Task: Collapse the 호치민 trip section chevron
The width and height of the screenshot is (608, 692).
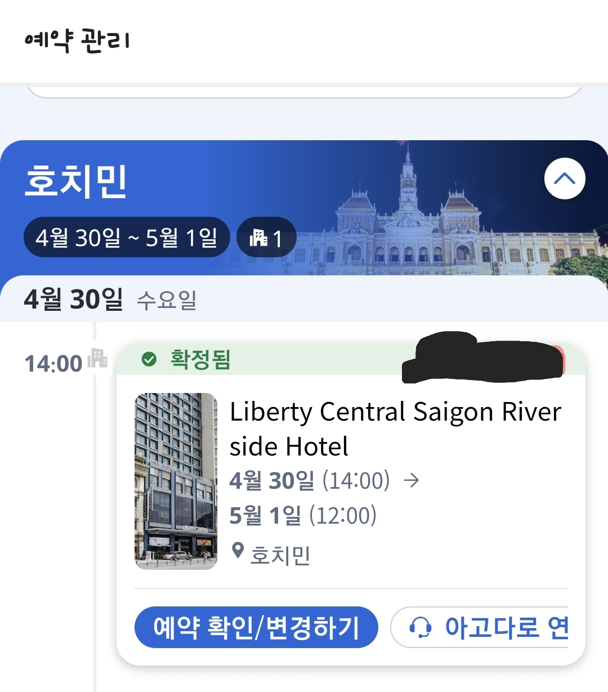Action: [565, 179]
